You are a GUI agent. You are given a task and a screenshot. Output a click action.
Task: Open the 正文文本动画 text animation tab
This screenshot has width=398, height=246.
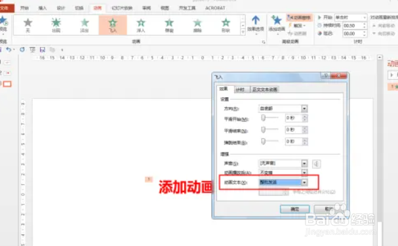coord(264,89)
